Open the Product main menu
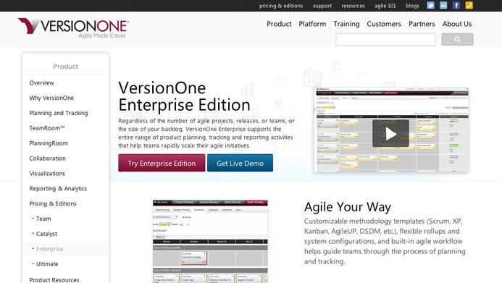 point(279,24)
